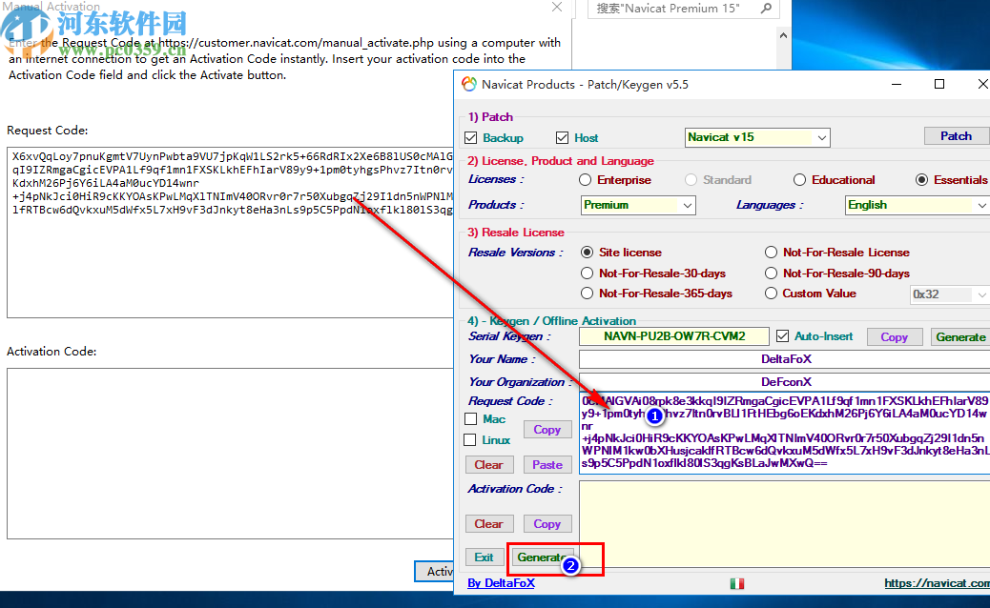Paste into the request code box
990x608 pixels.
(547, 465)
